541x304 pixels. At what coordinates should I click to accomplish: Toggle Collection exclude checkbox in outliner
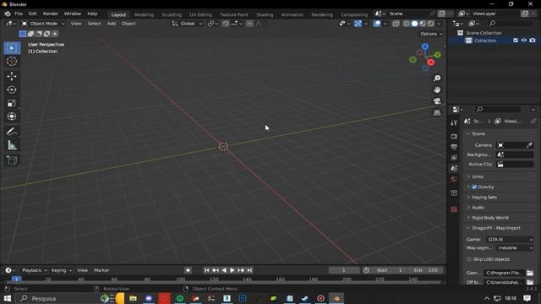pyautogui.click(x=516, y=41)
